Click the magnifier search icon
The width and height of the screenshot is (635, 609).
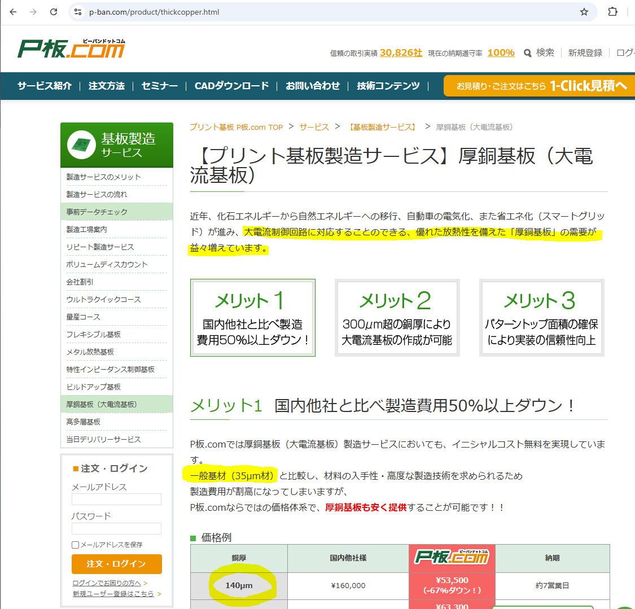[528, 53]
